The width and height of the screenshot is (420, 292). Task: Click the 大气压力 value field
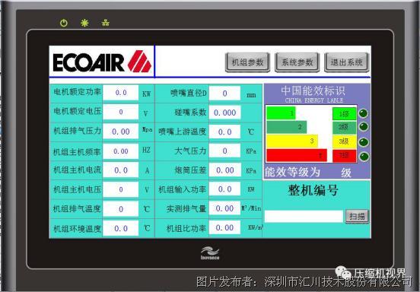click(224, 151)
